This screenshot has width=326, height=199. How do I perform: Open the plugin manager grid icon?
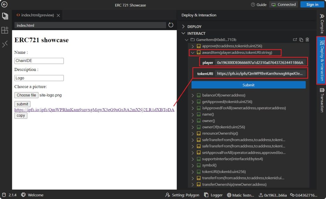coord(5,30)
